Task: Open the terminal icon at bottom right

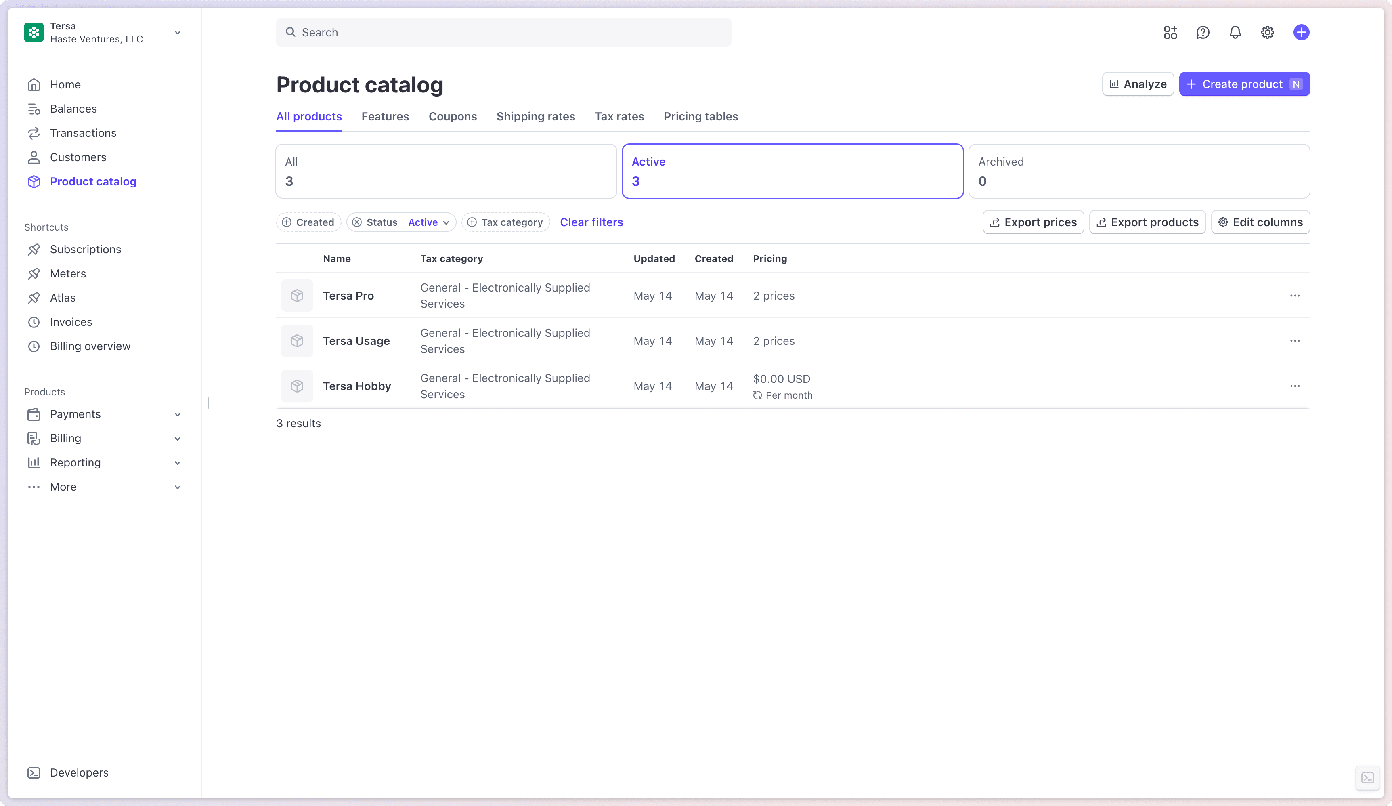Action: pos(1367,778)
